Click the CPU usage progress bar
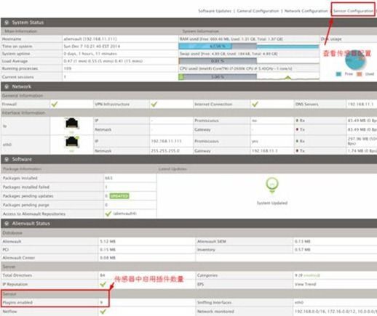This screenshot has width=377, height=316. pos(218,77)
